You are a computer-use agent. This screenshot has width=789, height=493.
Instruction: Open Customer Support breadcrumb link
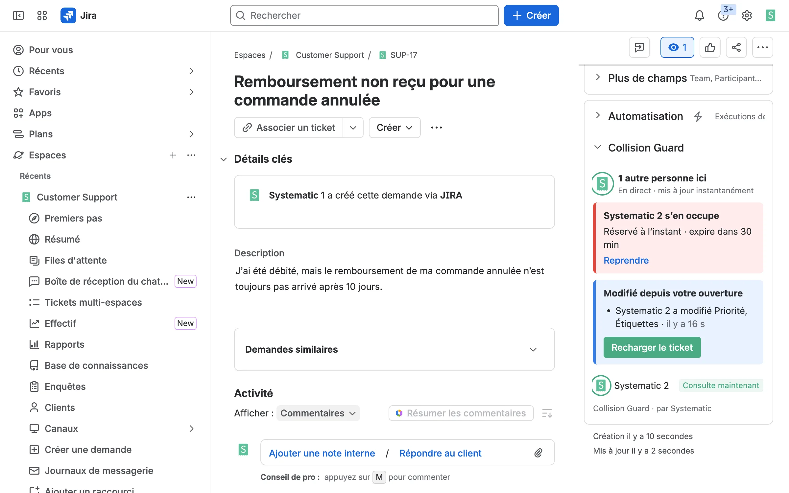(x=330, y=55)
